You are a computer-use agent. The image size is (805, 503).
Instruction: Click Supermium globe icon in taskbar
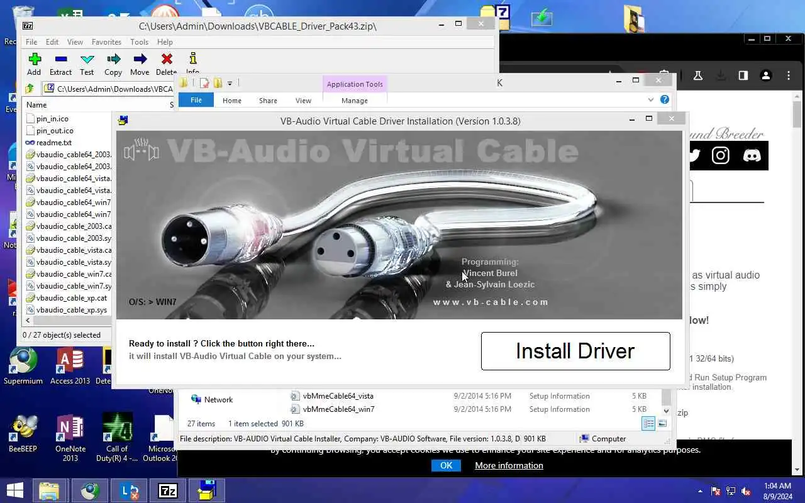point(89,490)
